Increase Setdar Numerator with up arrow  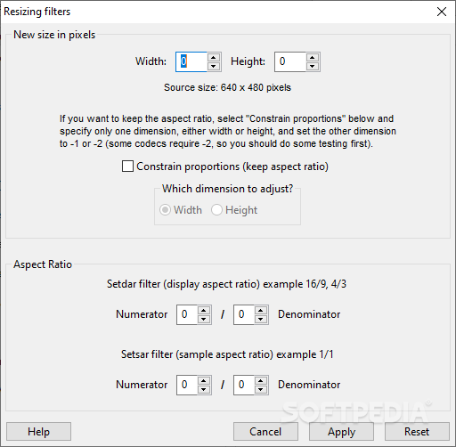point(204,311)
